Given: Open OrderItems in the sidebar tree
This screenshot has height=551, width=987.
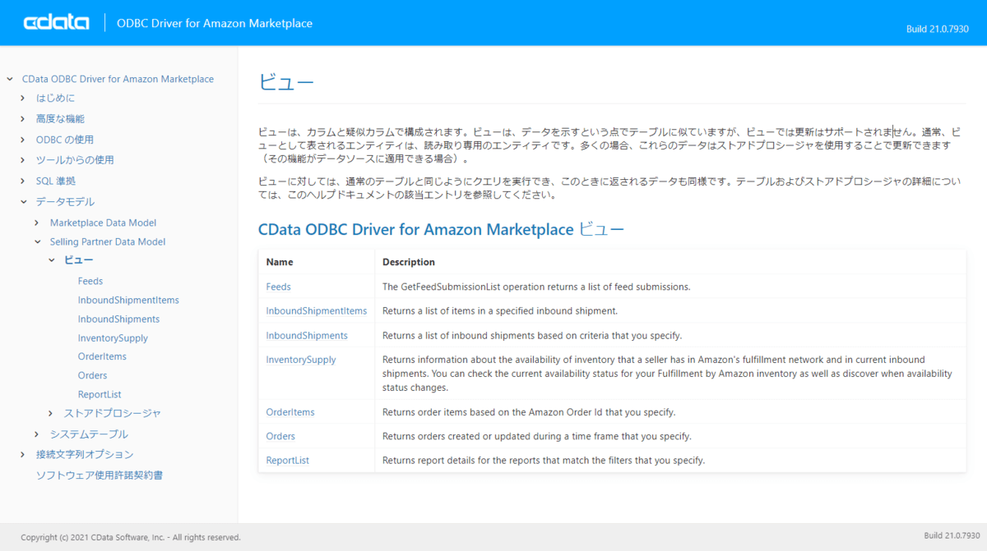Looking at the screenshot, I should 102,356.
